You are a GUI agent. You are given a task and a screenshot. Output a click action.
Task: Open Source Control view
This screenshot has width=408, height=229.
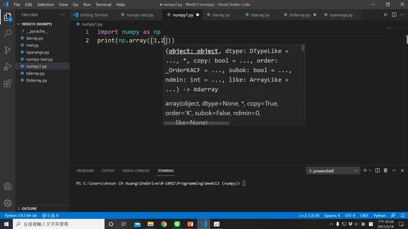click(8, 50)
